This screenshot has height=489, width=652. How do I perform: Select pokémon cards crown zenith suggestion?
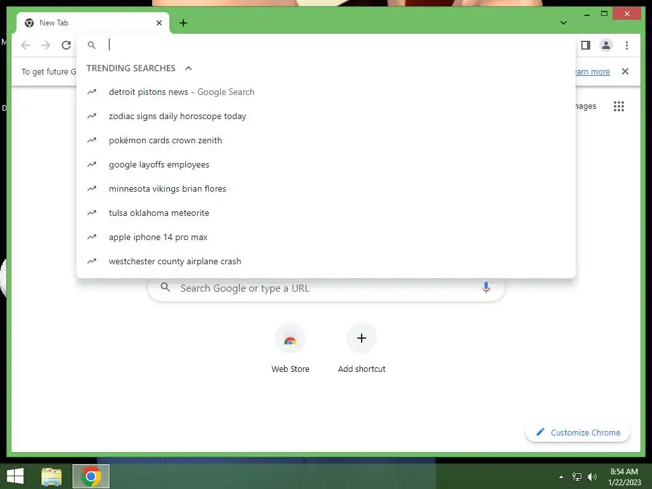click(326, 140)
